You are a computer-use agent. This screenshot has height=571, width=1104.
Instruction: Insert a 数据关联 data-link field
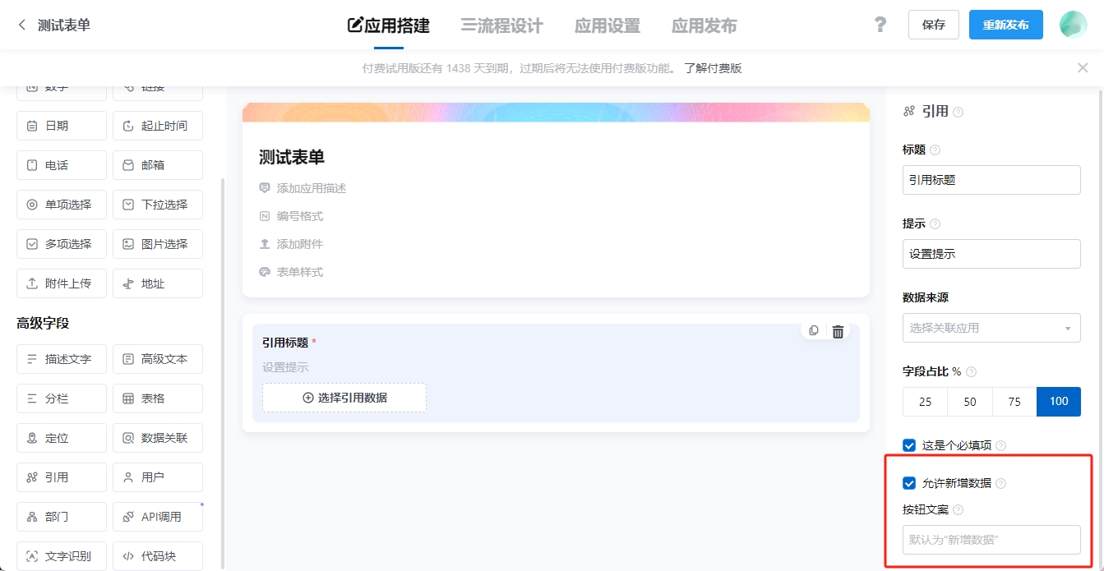(x=157, y=437)
